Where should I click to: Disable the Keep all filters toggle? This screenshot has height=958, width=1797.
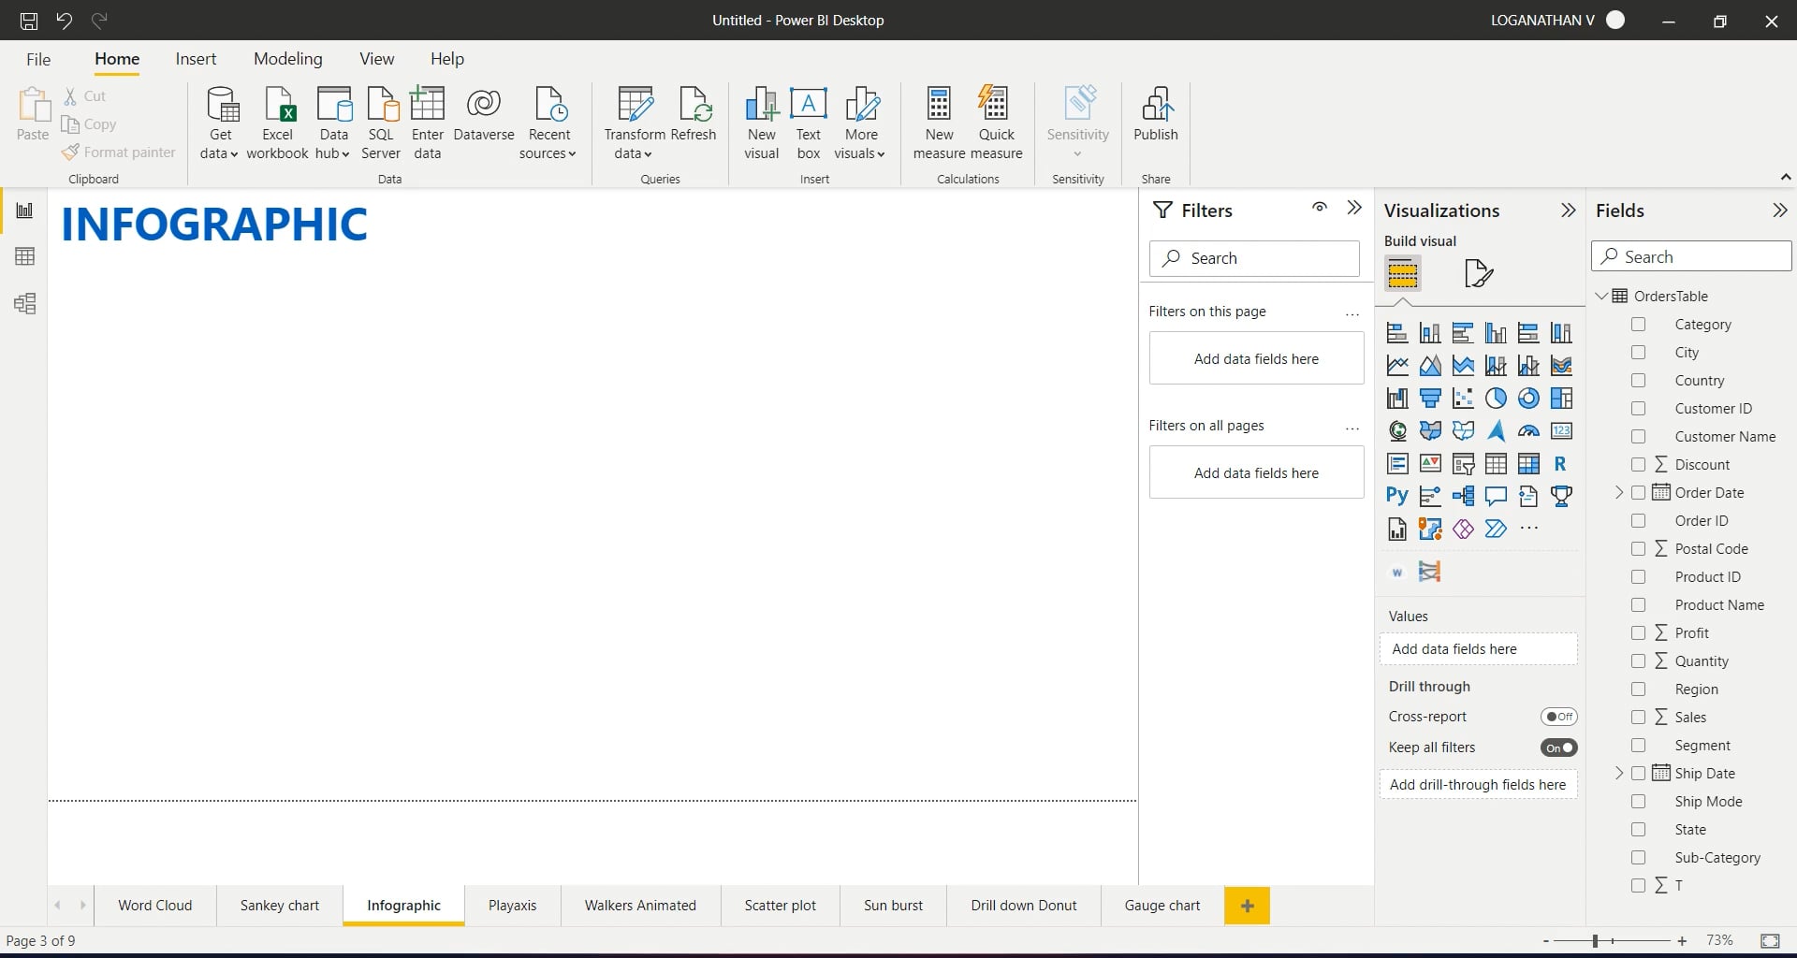(1558, 748)
